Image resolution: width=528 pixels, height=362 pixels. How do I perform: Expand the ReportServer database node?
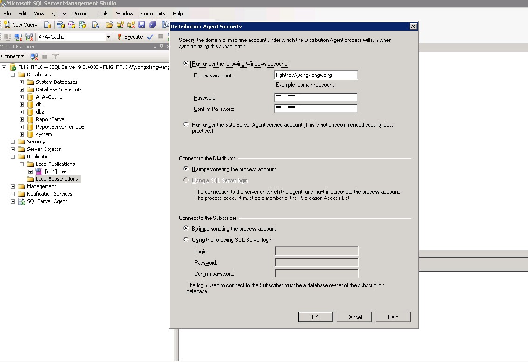[21, 119]
